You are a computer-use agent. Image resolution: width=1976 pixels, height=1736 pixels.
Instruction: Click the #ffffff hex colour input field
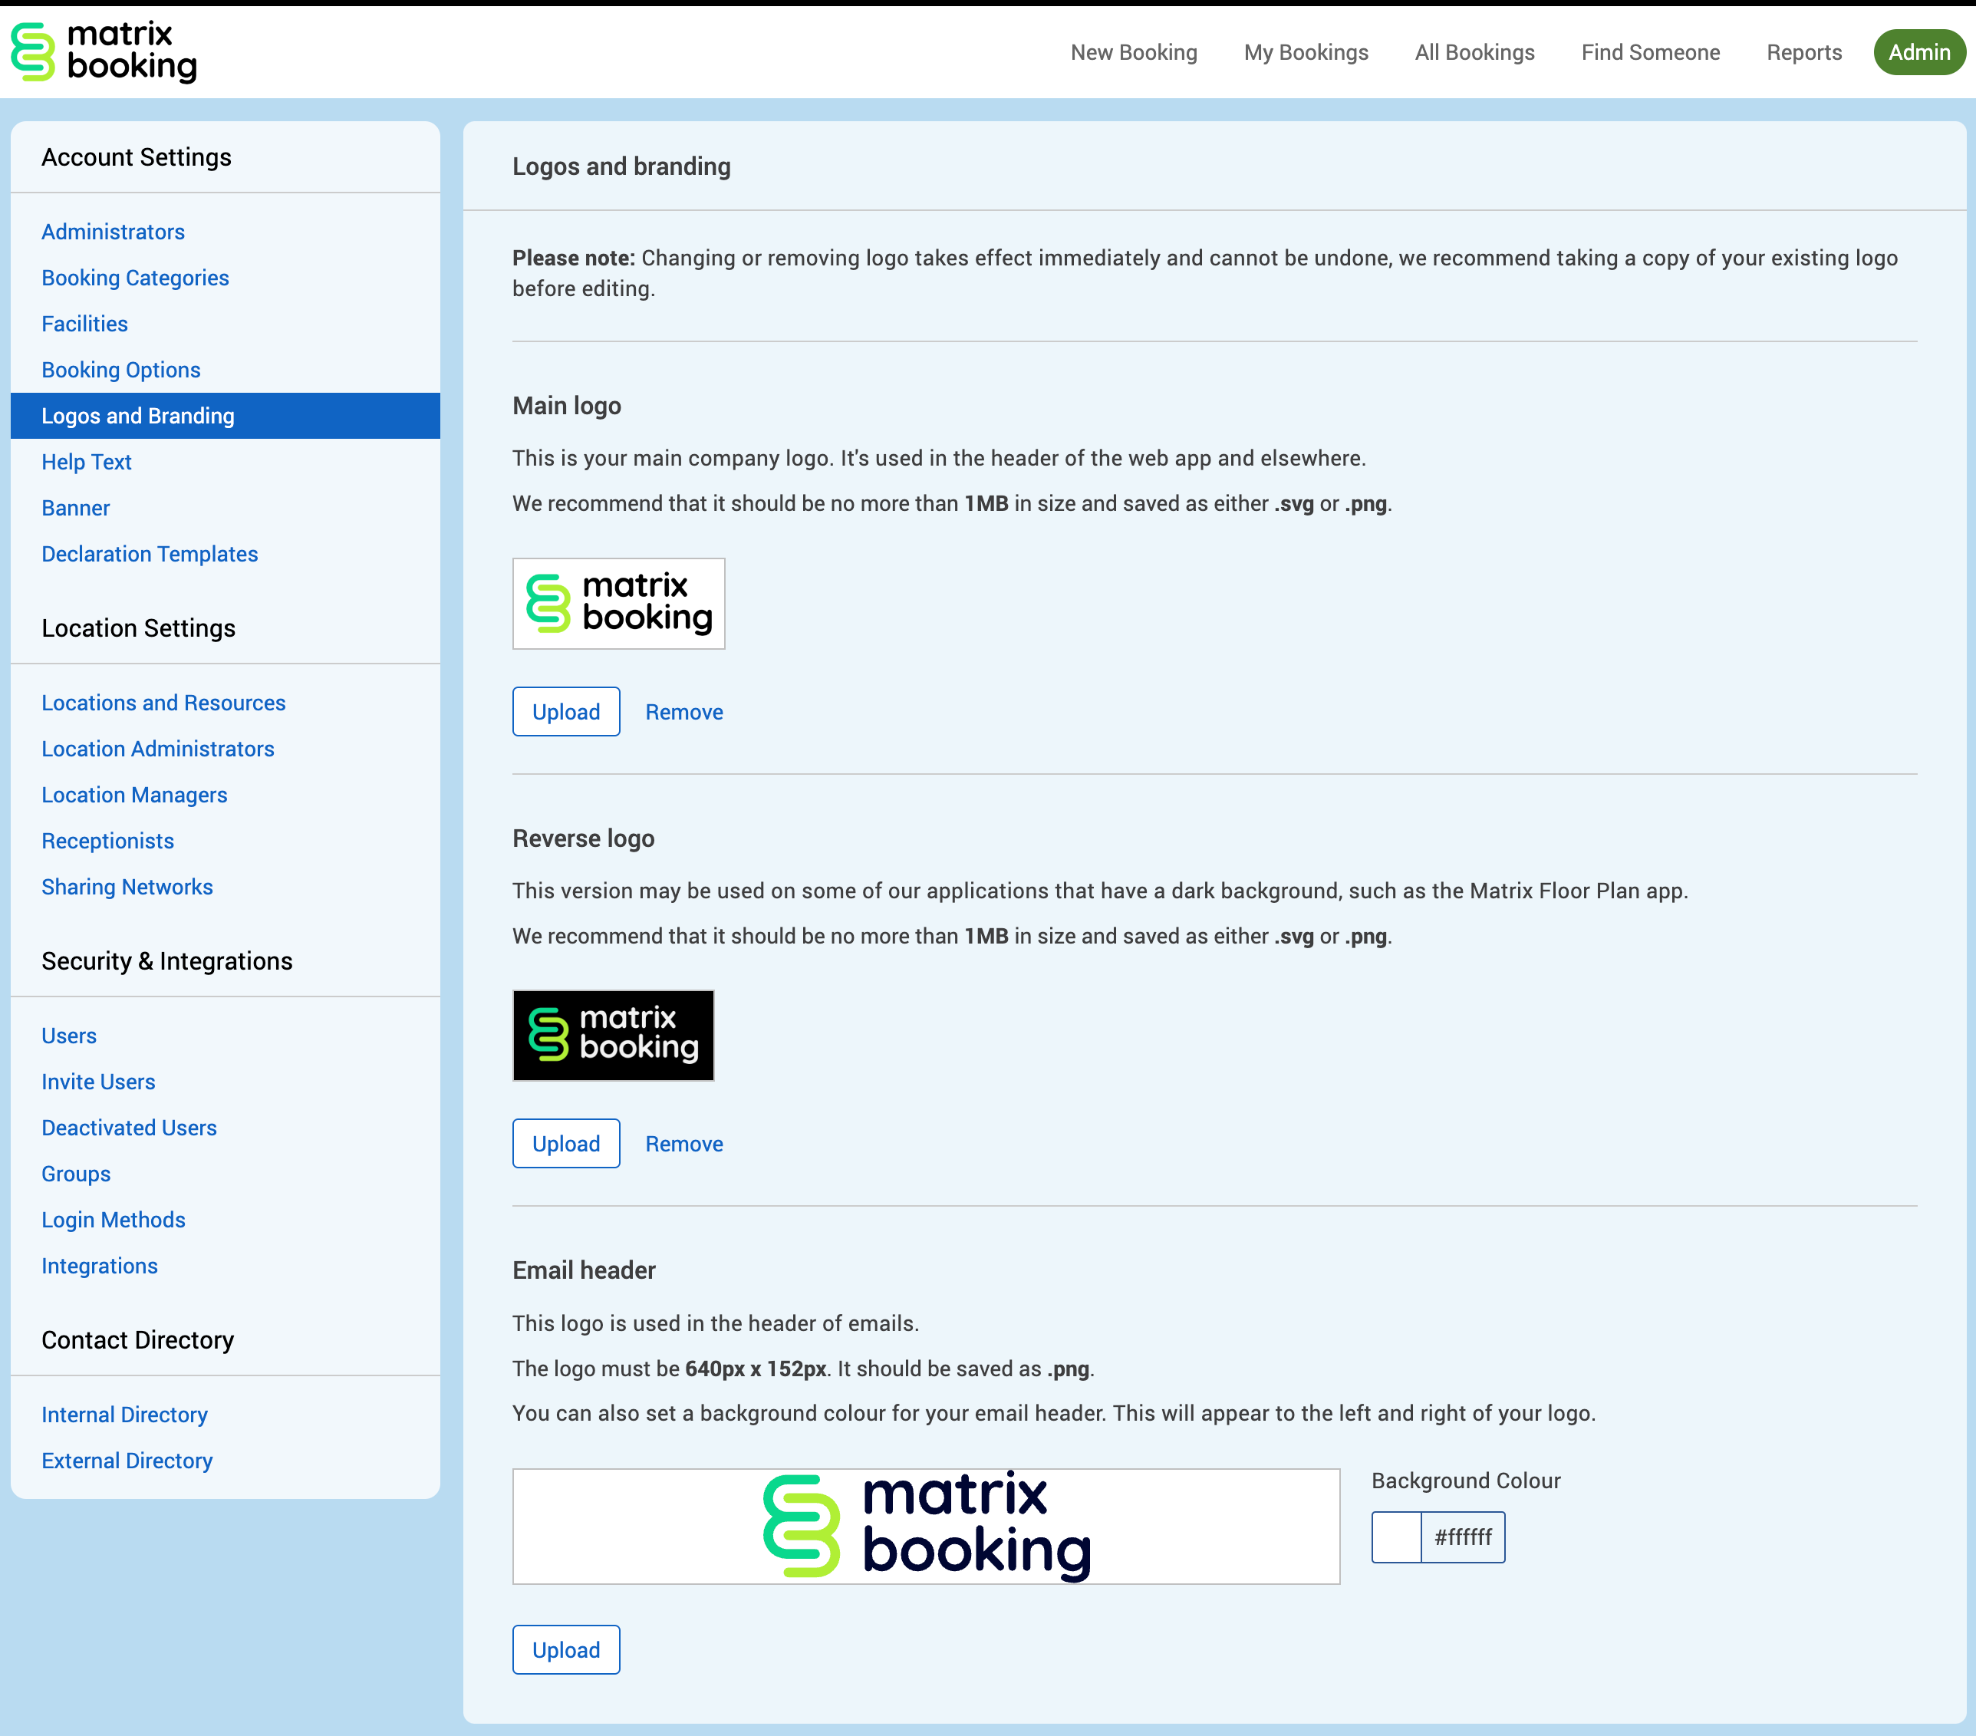point(1462,1537)
